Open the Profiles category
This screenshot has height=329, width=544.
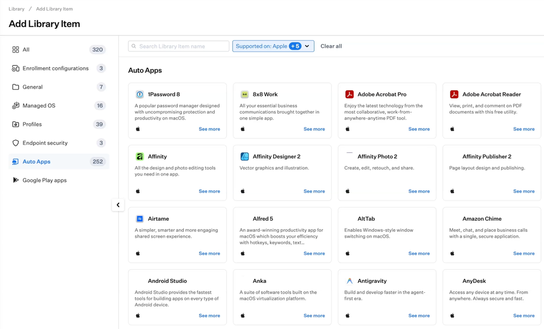click(58, 124)
